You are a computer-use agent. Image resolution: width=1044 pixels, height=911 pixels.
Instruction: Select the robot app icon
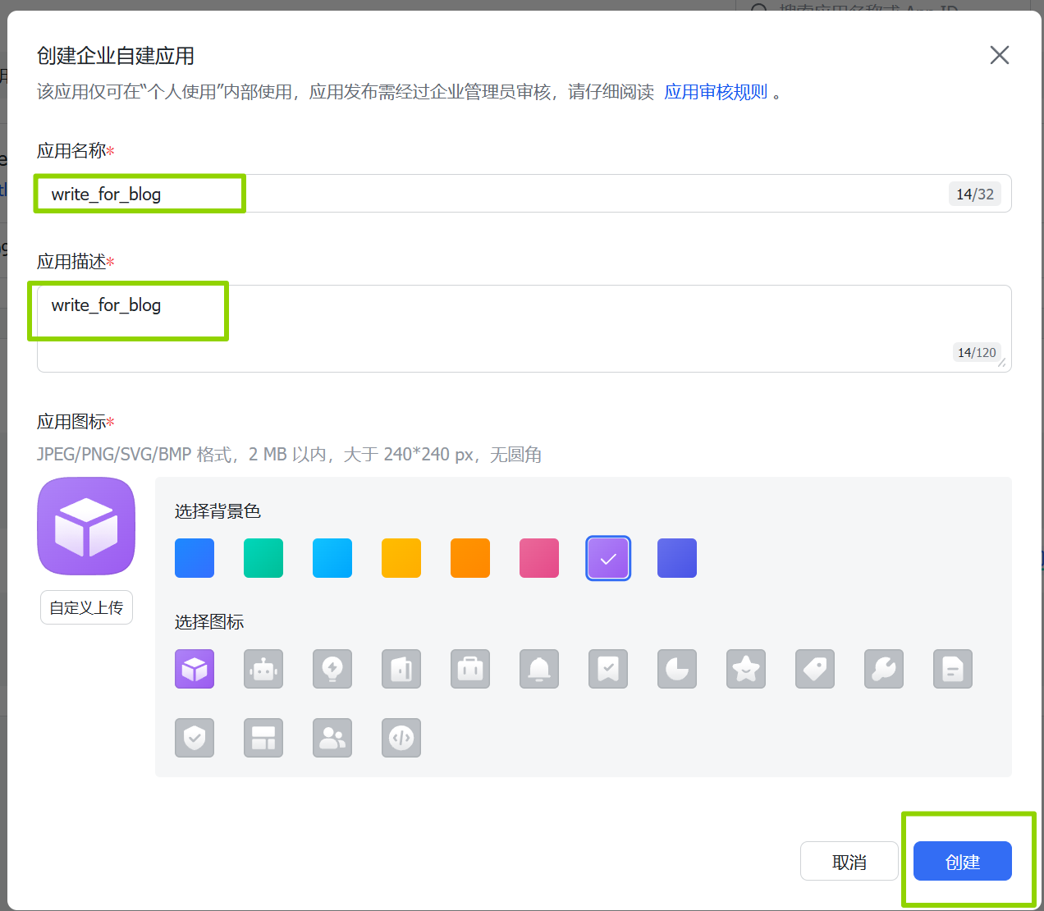(x=263, y=669)
